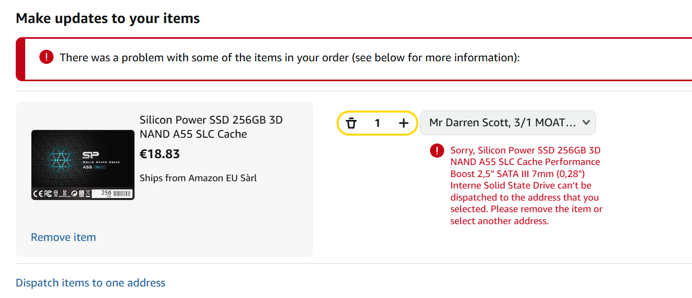
Task: Click the red can't be dispatched message
Action: click(526, 185)
